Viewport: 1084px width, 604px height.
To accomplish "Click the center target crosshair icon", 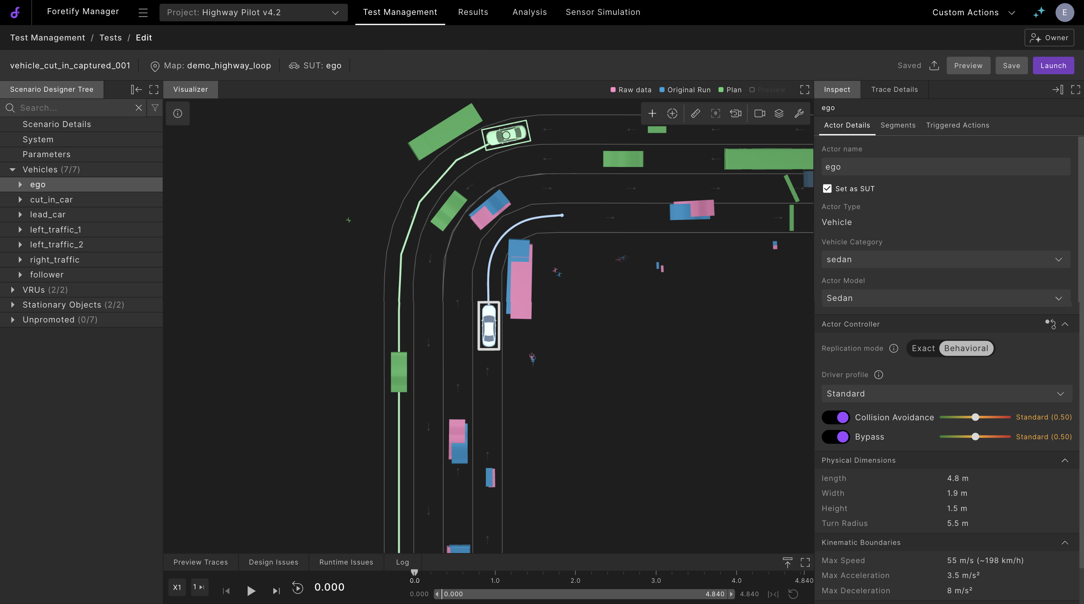I will click(x=672, y=113).
